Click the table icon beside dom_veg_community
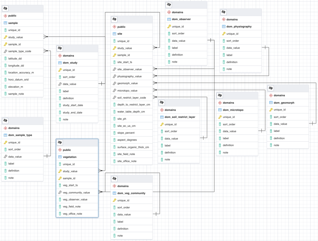Screen dimensions: 318x241 tap(114, 193)
